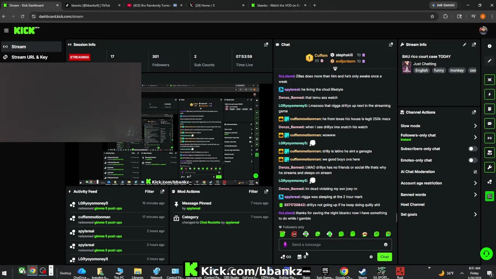Image resolution: width=496 pixels, height=279 pixels.
Task: Open Stream URL & Key in the sidebar
Action: 31,57
